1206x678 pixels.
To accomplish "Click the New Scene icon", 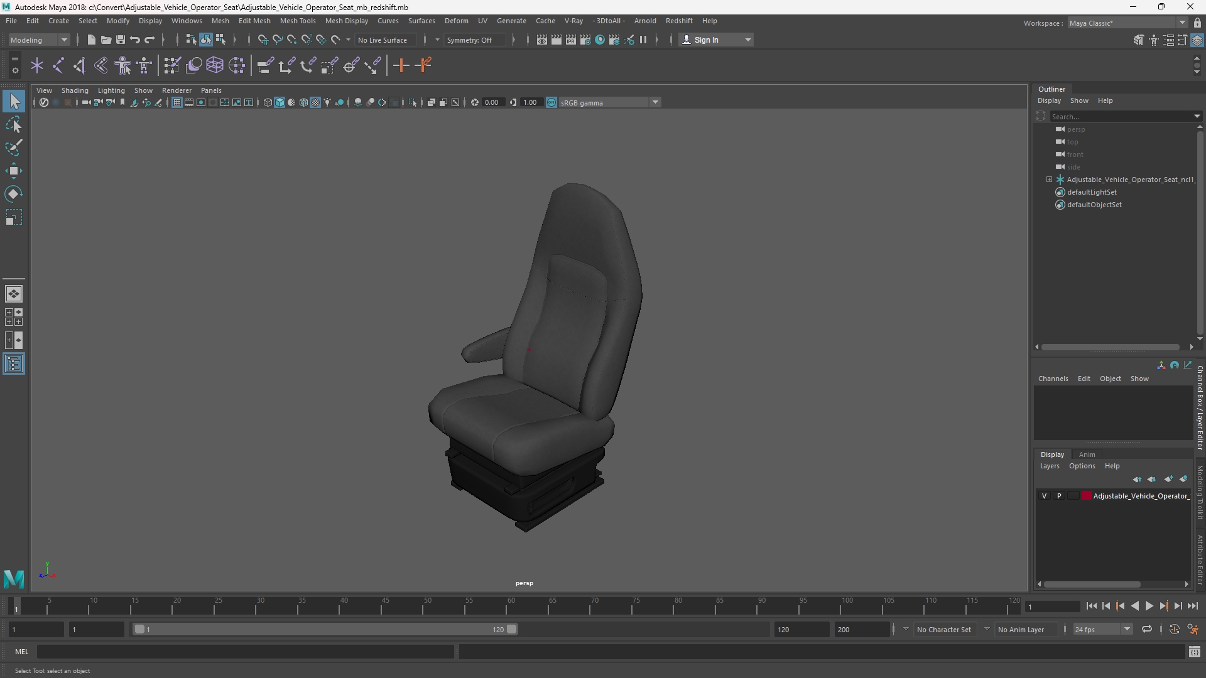I will (91, 40).
